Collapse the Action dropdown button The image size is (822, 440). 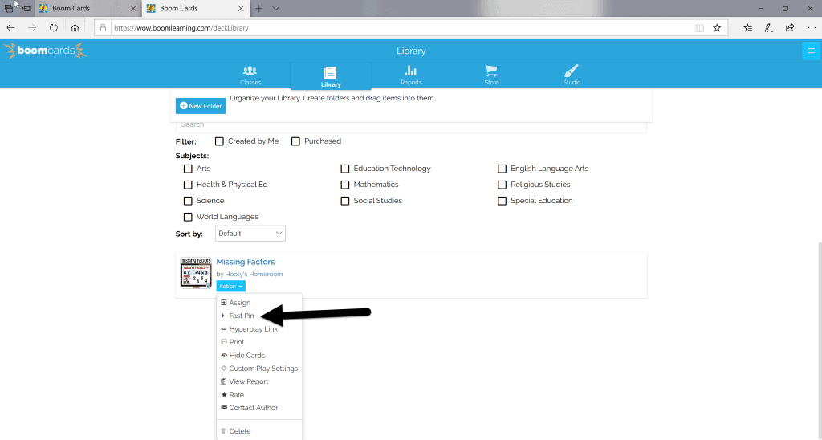coord(230,287)
